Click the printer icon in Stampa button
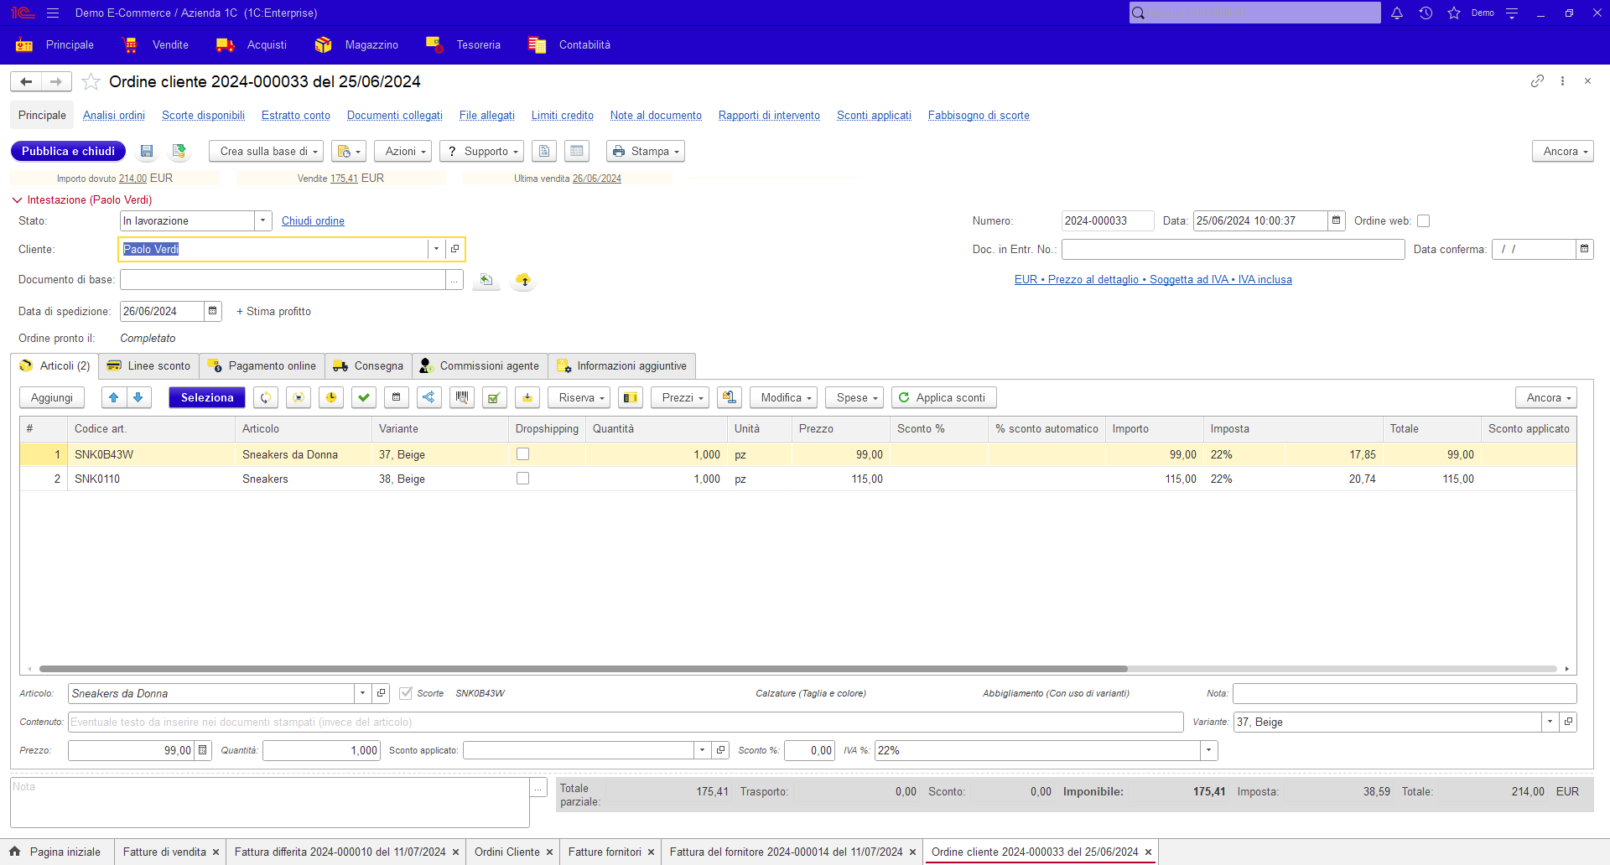This screenshot has height=865, width=1610. click(x=619, y=151)
